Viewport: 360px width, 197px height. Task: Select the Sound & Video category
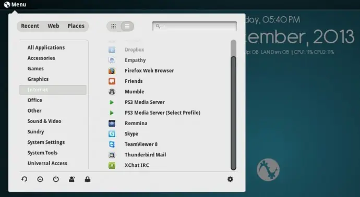[x=44, y=121]
